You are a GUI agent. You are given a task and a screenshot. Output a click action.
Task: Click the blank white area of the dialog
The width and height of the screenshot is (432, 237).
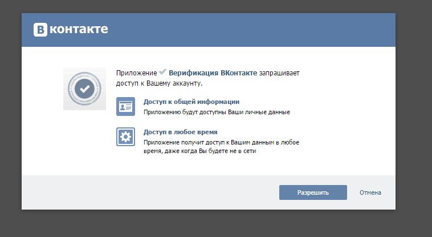tap(342, 114)
